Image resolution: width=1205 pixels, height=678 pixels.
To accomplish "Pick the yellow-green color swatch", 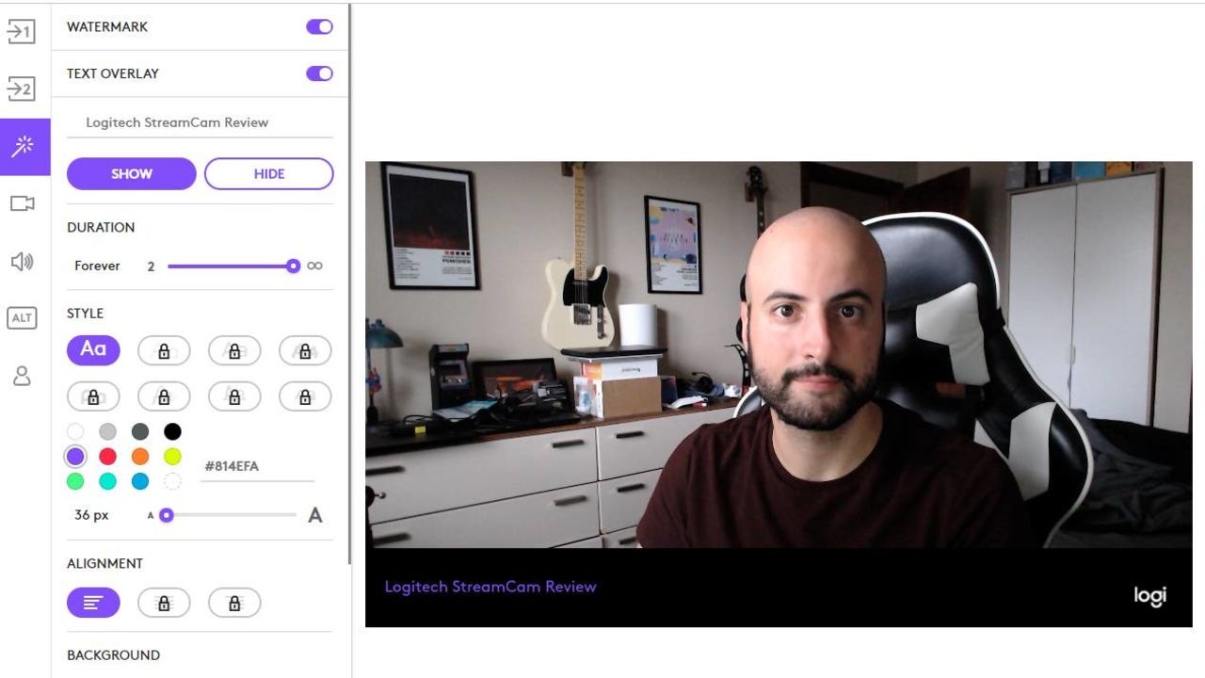I will (x=172, y=457).
